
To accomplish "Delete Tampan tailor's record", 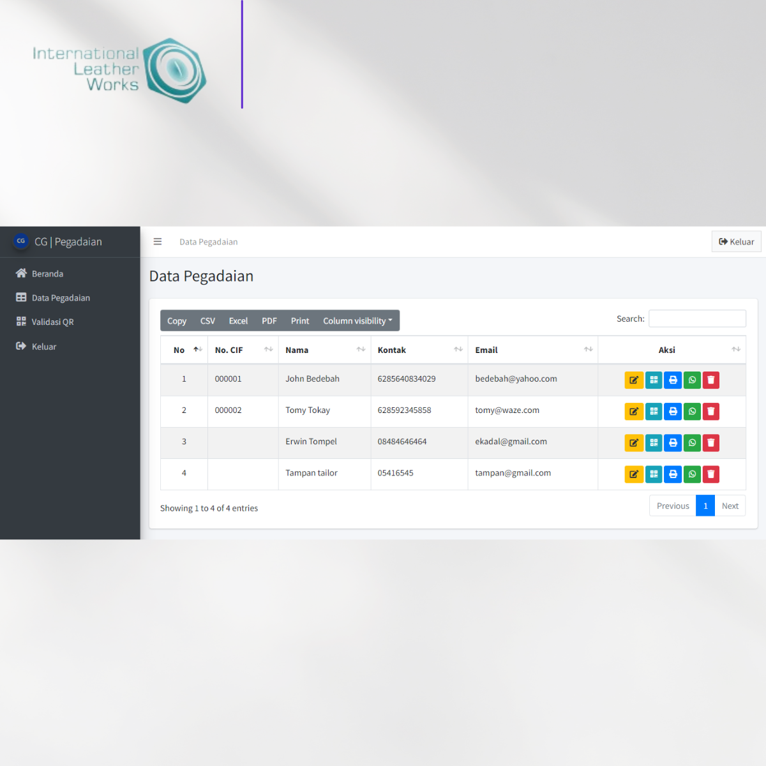I will pyautogui.click(x=711, y=474).
